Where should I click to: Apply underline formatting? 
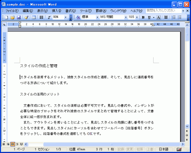coord(149,17)
